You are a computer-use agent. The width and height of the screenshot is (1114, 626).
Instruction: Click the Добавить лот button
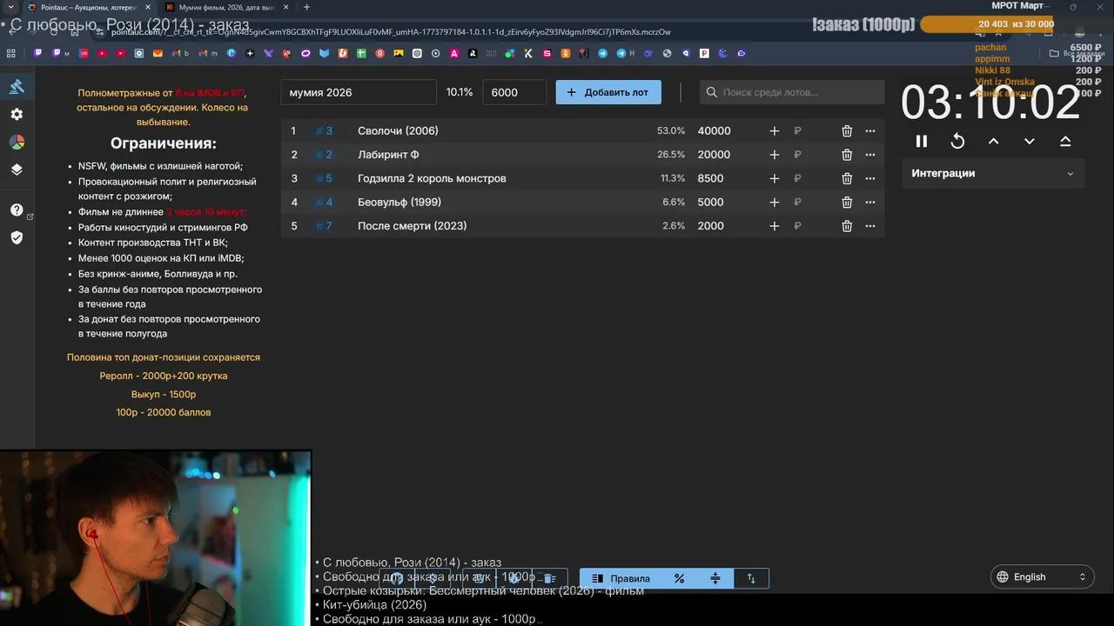608,92
